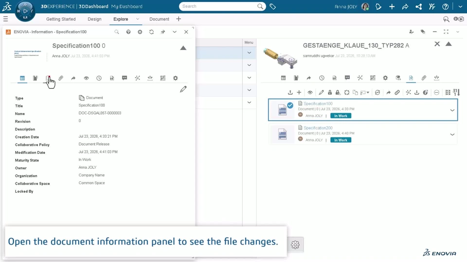Click Edit pencil in documents toolbar
Image resolution: width=467 pixels, height=262 pixels.
click(x=321, y=92)
